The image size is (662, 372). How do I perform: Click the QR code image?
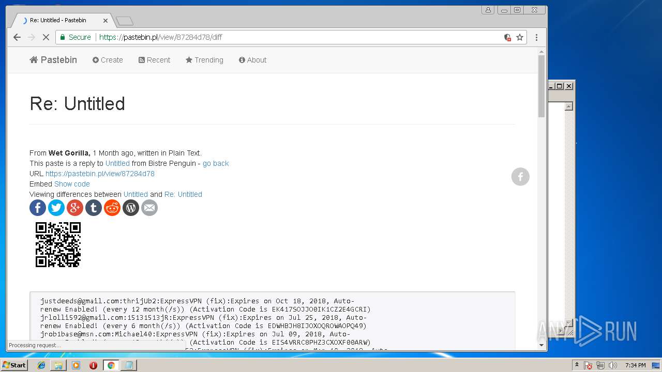tap(58, 245)
